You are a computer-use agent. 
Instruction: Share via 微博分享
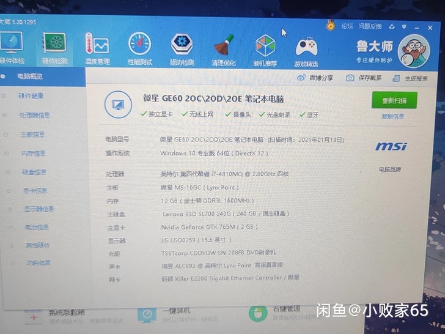tap(315, 78)
